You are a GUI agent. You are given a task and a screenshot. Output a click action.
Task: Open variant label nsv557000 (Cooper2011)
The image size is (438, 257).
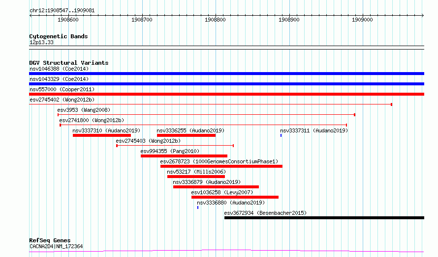pos(62,89)
